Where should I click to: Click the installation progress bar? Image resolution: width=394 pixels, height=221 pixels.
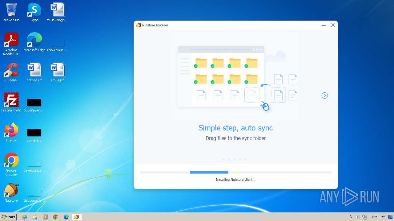click(236, 173)
